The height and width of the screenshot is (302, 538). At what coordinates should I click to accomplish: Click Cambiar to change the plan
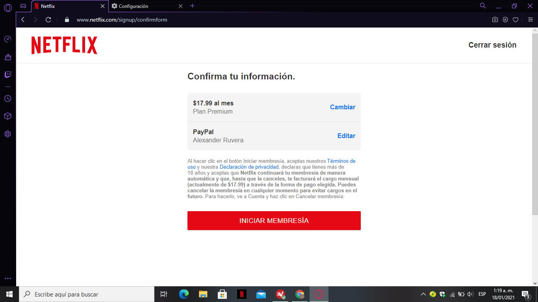point(343,107)
